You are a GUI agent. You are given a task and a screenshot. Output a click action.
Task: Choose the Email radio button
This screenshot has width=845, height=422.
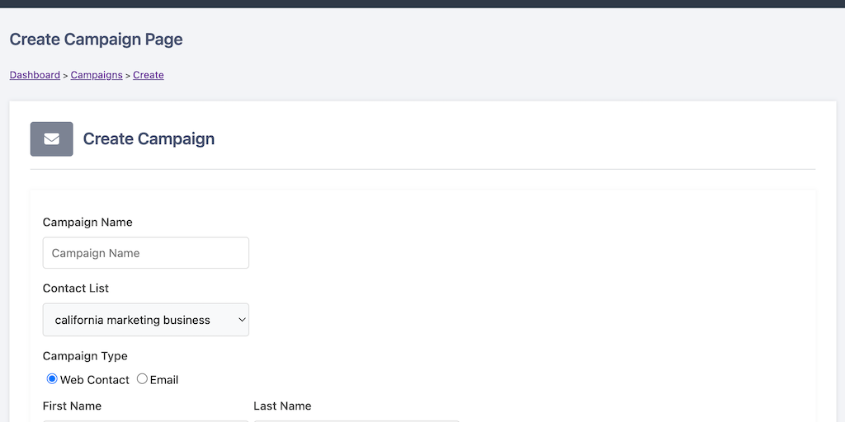[142, 379]
